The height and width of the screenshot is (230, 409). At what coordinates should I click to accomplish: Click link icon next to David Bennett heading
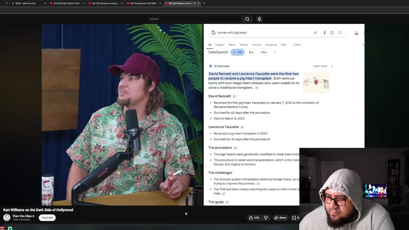(234, 96)
